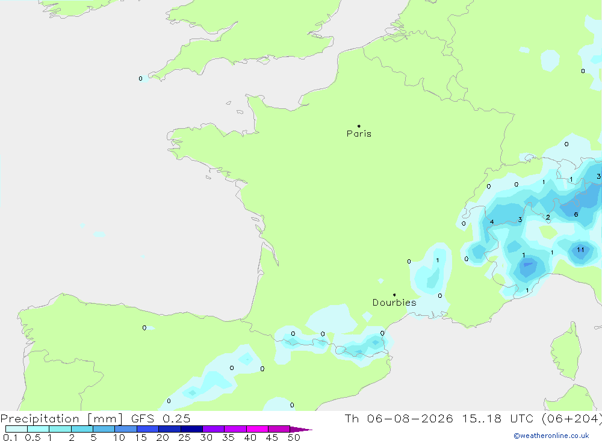Click the '(06+204)' forecast run text
This screenshot has width=602, height=441.
click(572, 419)
